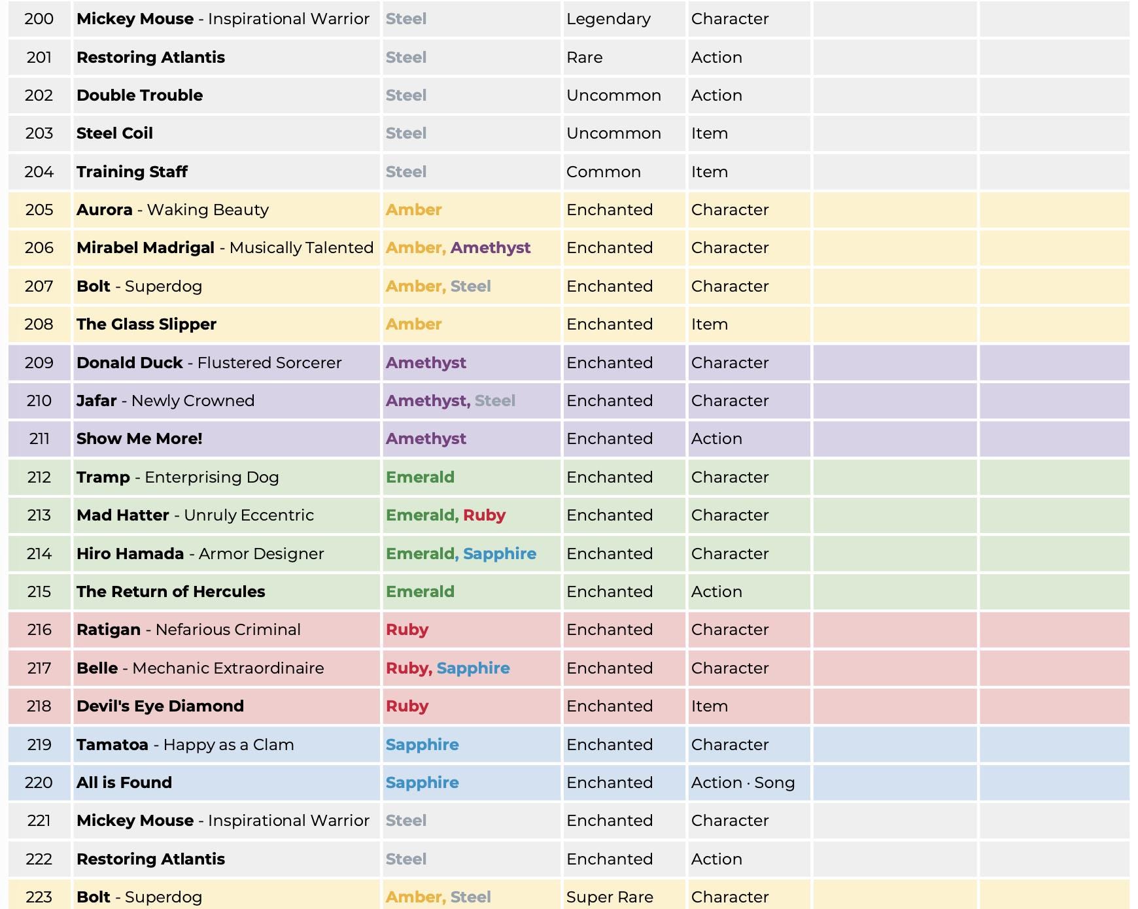Select 'Donald Duck - Flustered Sorcerer' name
The image size is (1138, 909).
tap(209, 363)
